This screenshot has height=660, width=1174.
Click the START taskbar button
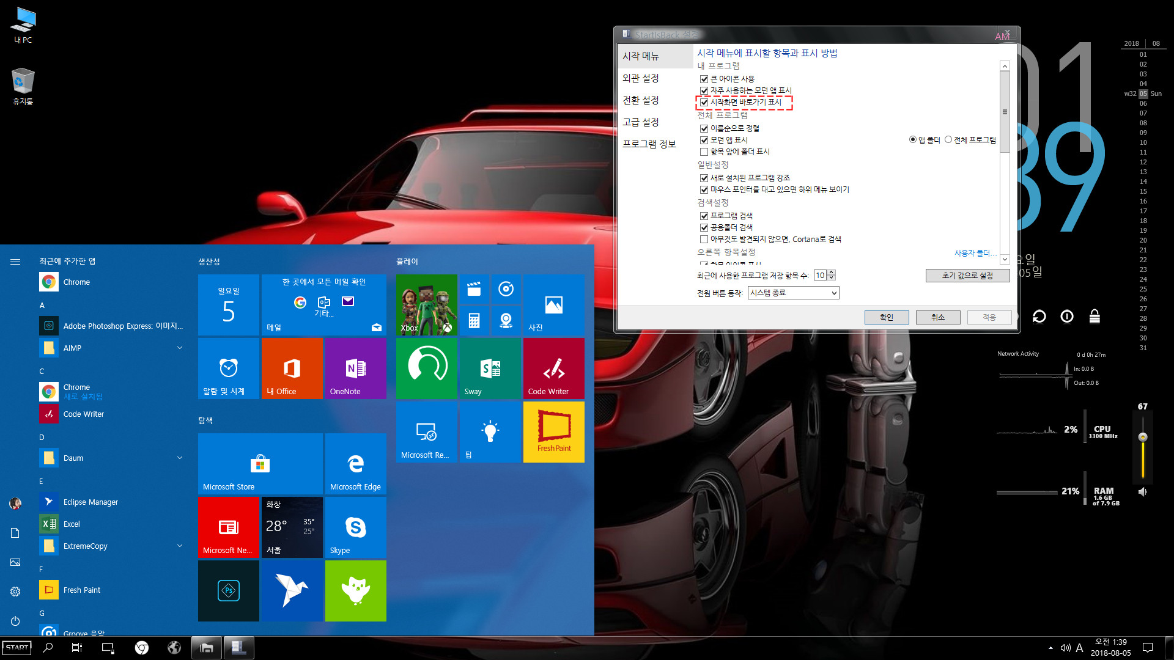coord(17,648)
